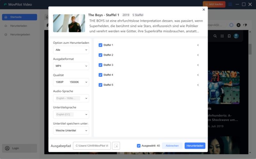Open the Option zum Herunterladen dropdown

71,50
